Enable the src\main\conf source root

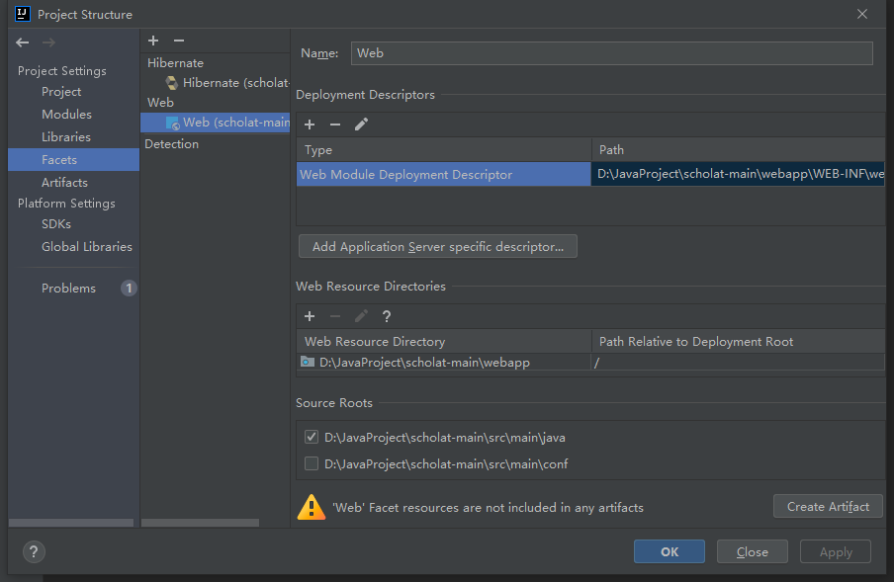point(312,463)
